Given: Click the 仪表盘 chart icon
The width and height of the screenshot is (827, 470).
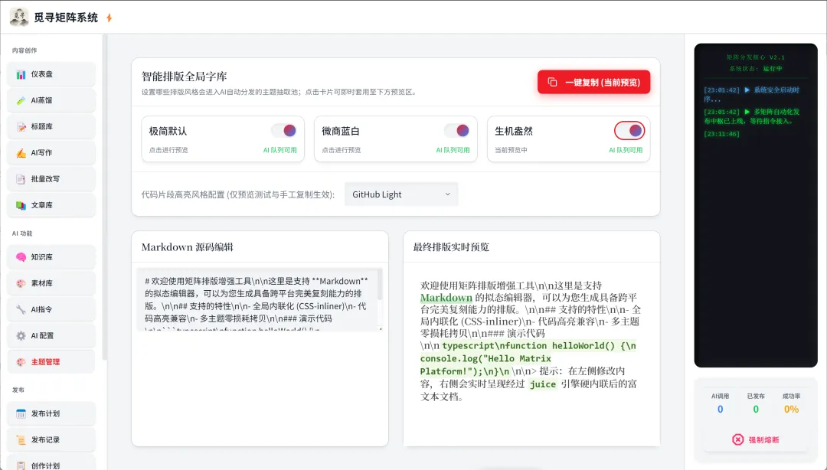Looking at the screenshot, I should click(21, 74).
